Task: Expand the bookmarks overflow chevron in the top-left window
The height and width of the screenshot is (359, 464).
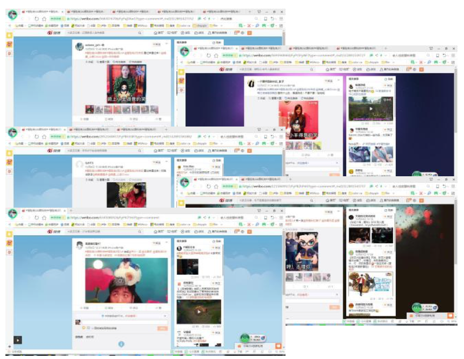Action: (222, 26)
